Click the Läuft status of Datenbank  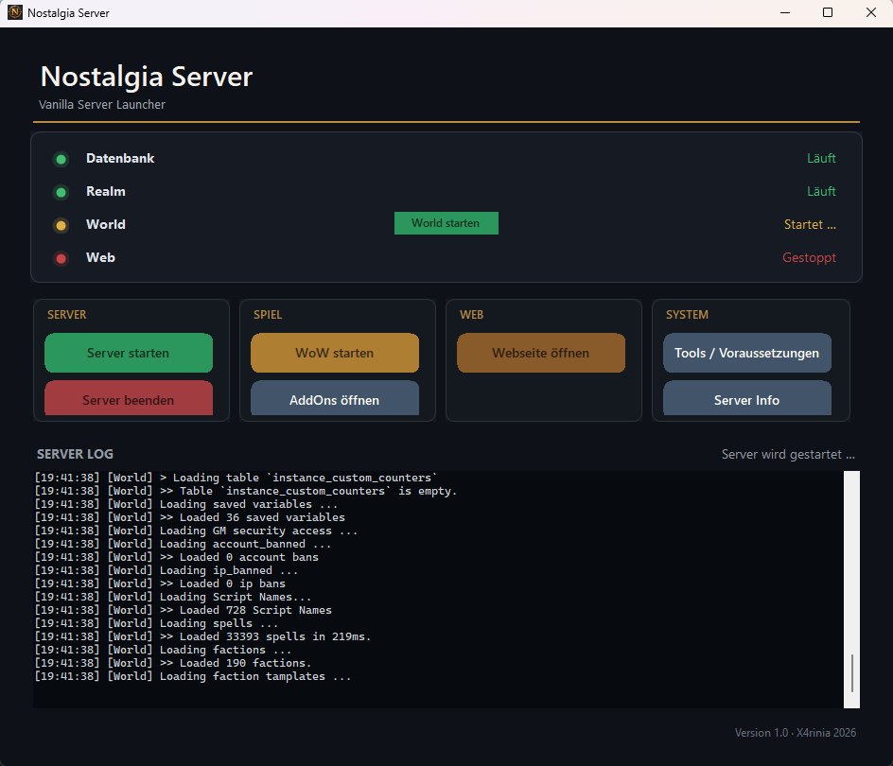(821, 158)
